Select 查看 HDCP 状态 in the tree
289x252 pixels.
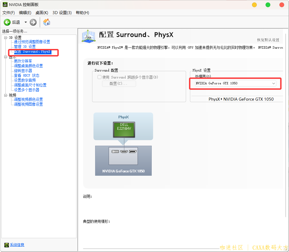(x=26, y=75)
